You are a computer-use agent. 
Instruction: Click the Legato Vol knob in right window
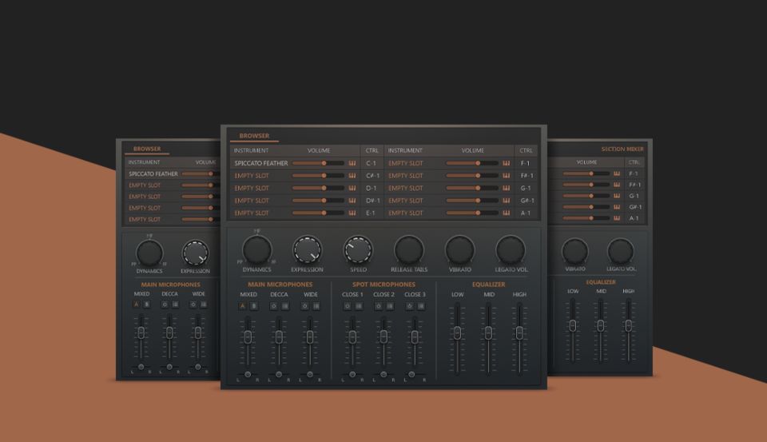pyautogui.click(x=620, y=252)
